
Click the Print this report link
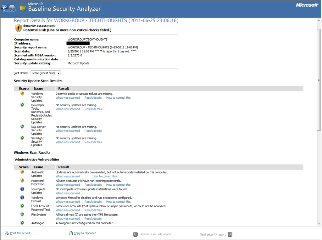20,233
